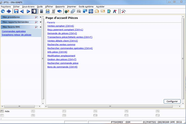This screenshot has height=124, width=186.
Task: Click the blue floppy disk save icon
Action: click(16, 11)
